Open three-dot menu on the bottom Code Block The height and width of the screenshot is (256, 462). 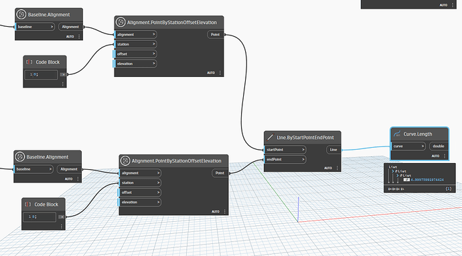62,227
